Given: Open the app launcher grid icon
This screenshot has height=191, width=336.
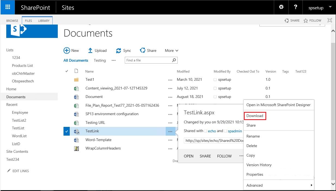Looking at the screenshot, I should [7, 7].
